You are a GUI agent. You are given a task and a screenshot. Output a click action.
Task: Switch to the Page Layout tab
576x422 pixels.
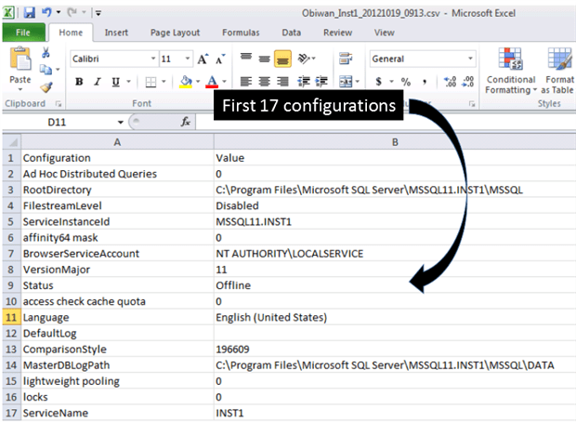pyautogui.click(x=175, y=33)
